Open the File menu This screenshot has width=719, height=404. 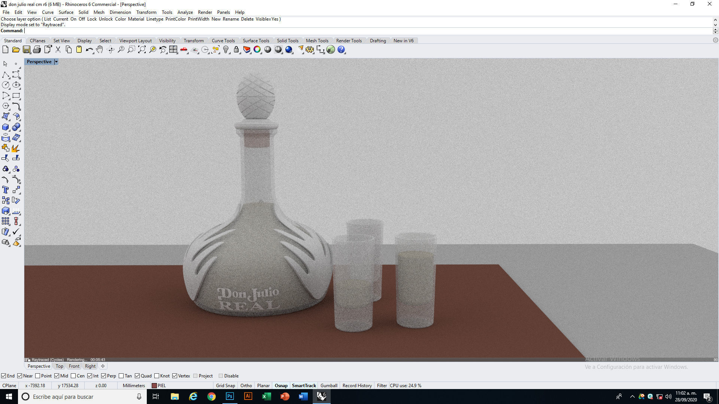[x=6, y=12]
